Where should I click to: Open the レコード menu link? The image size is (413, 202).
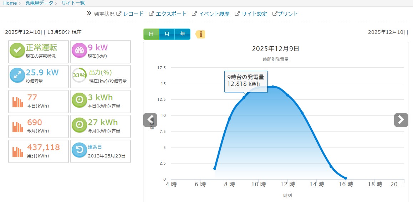click(133, 14)
